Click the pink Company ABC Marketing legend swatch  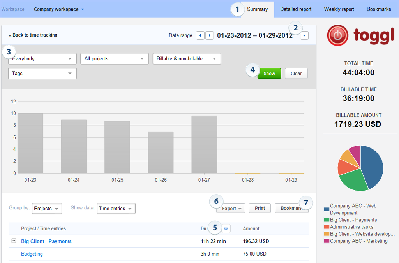(327, 241)
